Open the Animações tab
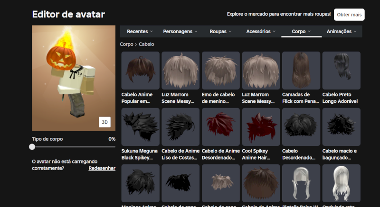 342,31
